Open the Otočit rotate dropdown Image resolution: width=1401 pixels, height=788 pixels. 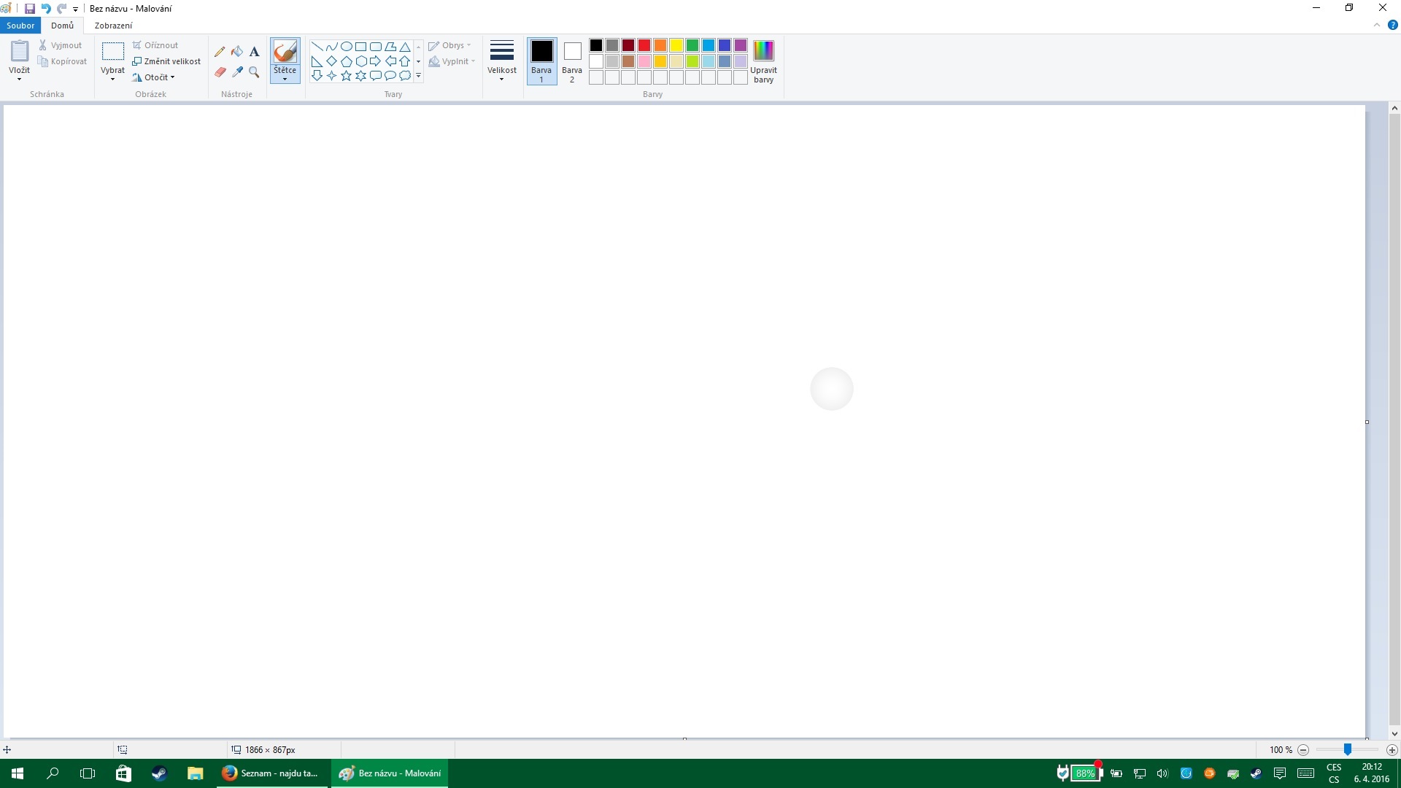tap(155, 77)
